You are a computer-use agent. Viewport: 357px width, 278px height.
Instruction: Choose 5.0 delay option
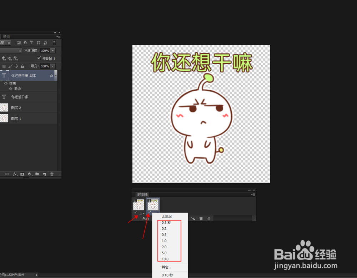[x=170, y=253]
